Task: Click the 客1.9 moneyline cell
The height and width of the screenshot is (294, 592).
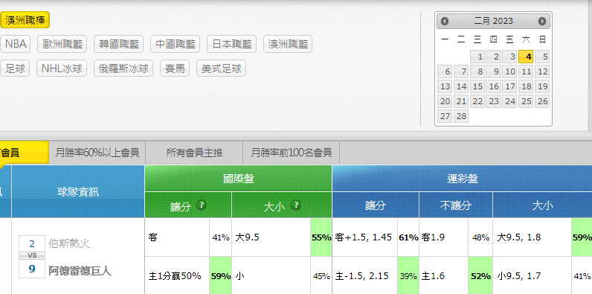Action: pos(443,237)
